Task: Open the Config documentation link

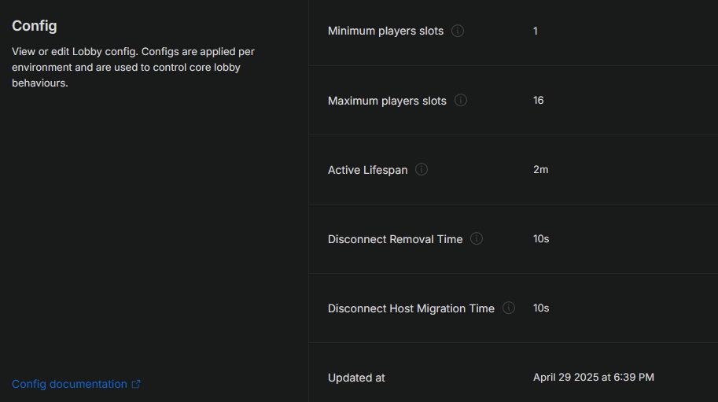Action: (x=69, y=384)
